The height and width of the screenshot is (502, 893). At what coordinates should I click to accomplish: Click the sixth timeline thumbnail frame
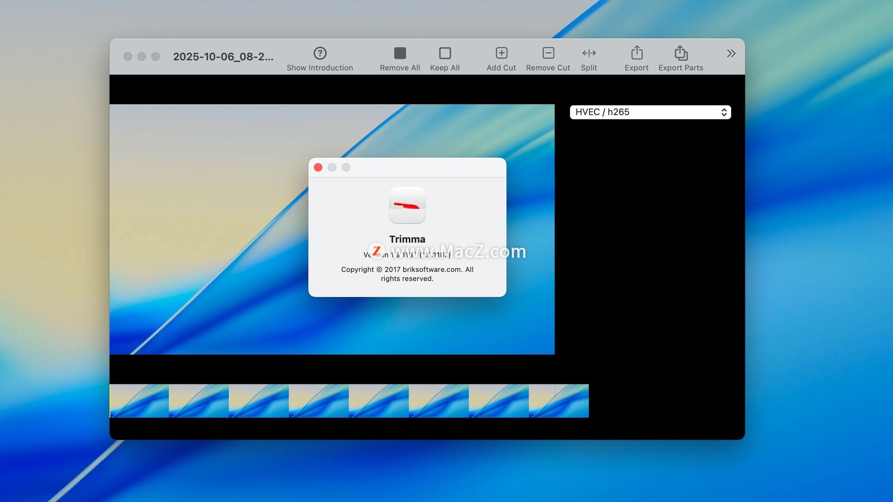pos(439,401)
